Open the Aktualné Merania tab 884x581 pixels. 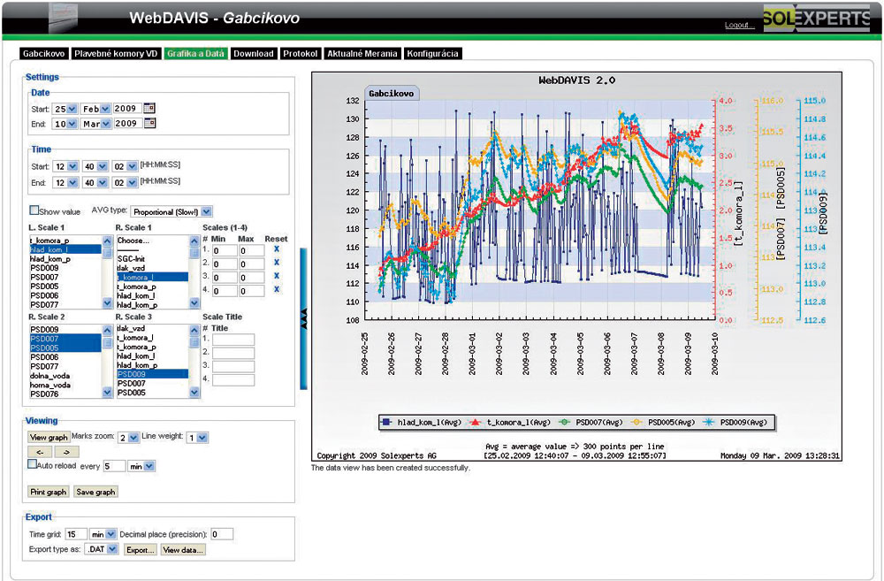pos(361,54)
